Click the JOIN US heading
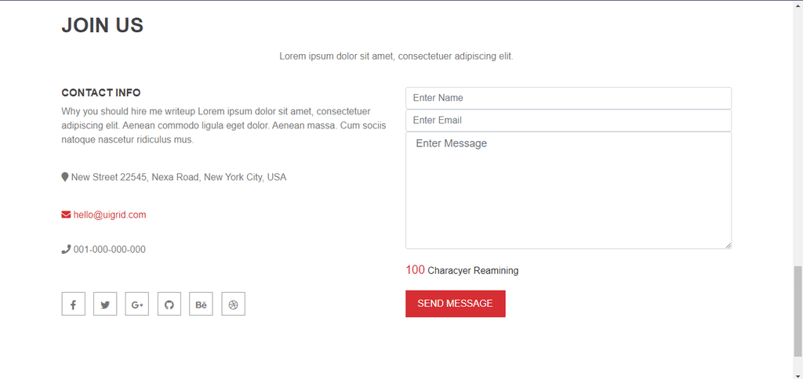 103,25
